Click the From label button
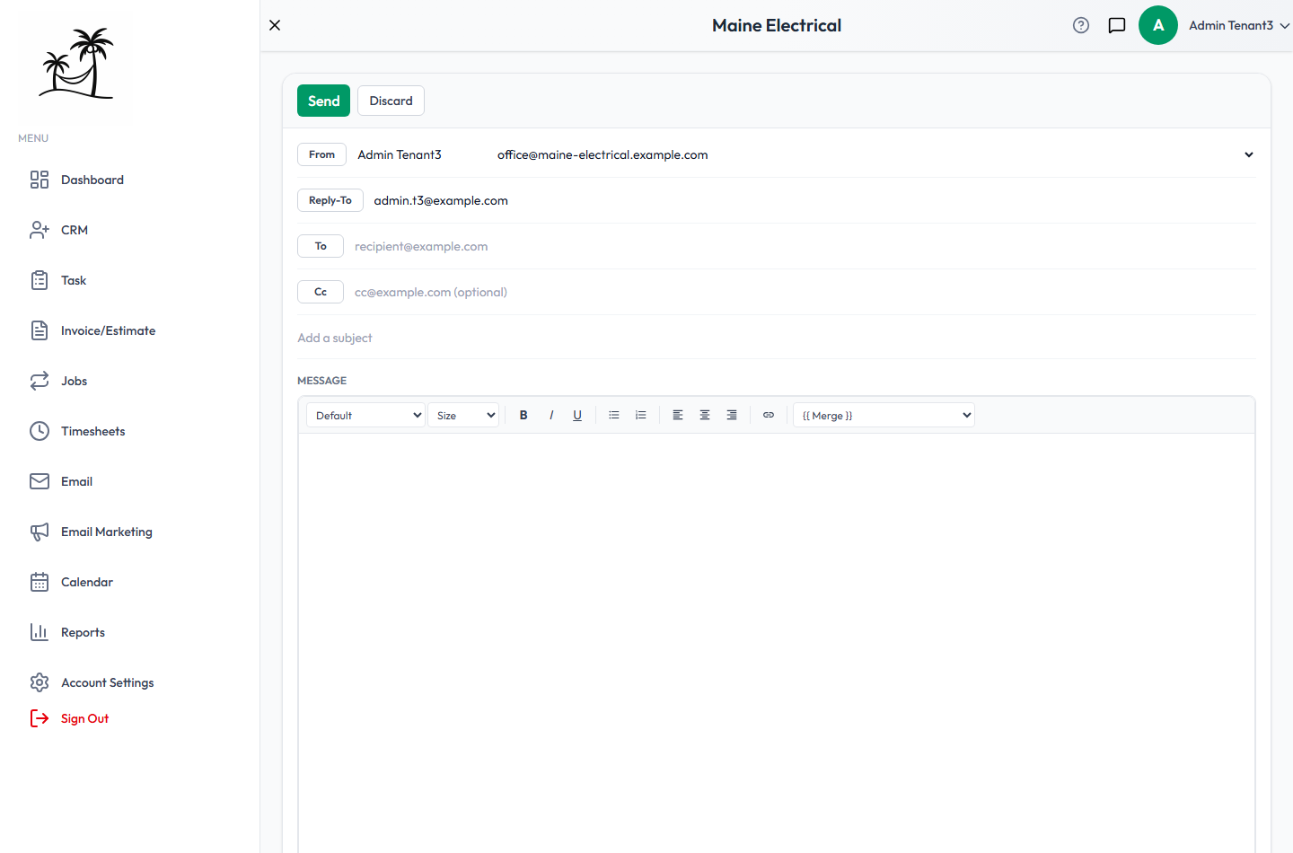Viewport: 1293px width, 853px height. click(321, 154)
